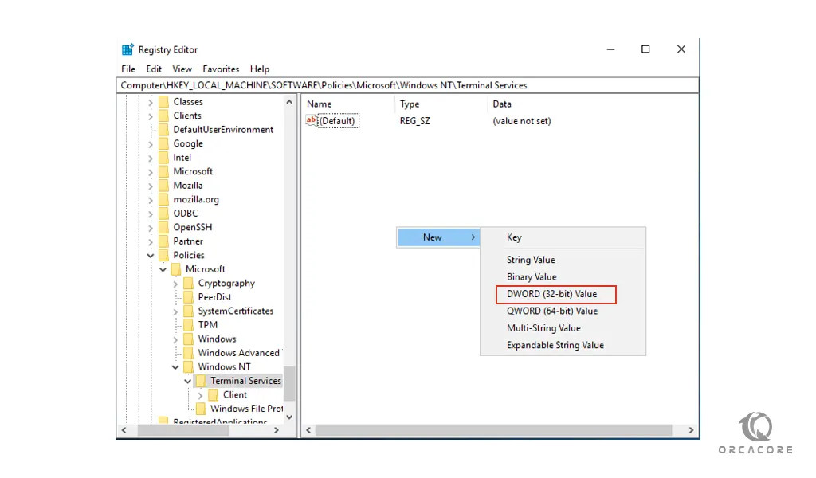Image resolution: width=816 pixels, height=478 pixels.
Task: Open the Help menu
Action: pos(260,69)
